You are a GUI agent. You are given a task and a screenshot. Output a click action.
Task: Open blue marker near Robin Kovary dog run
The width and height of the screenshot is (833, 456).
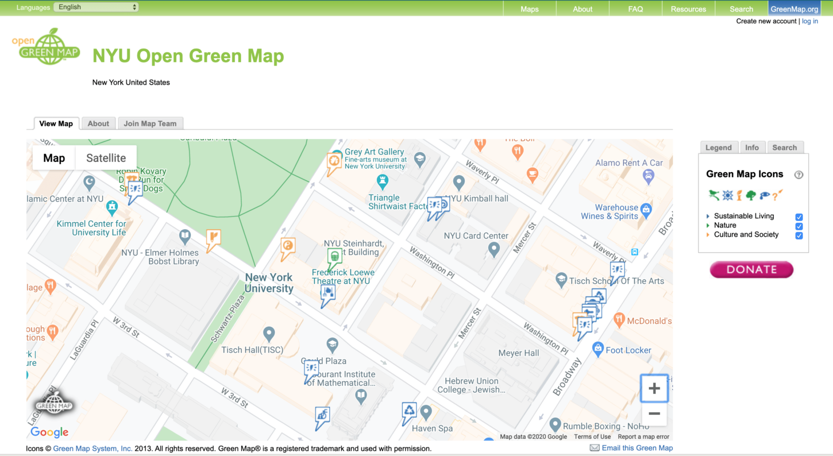(x=135, y=191)
